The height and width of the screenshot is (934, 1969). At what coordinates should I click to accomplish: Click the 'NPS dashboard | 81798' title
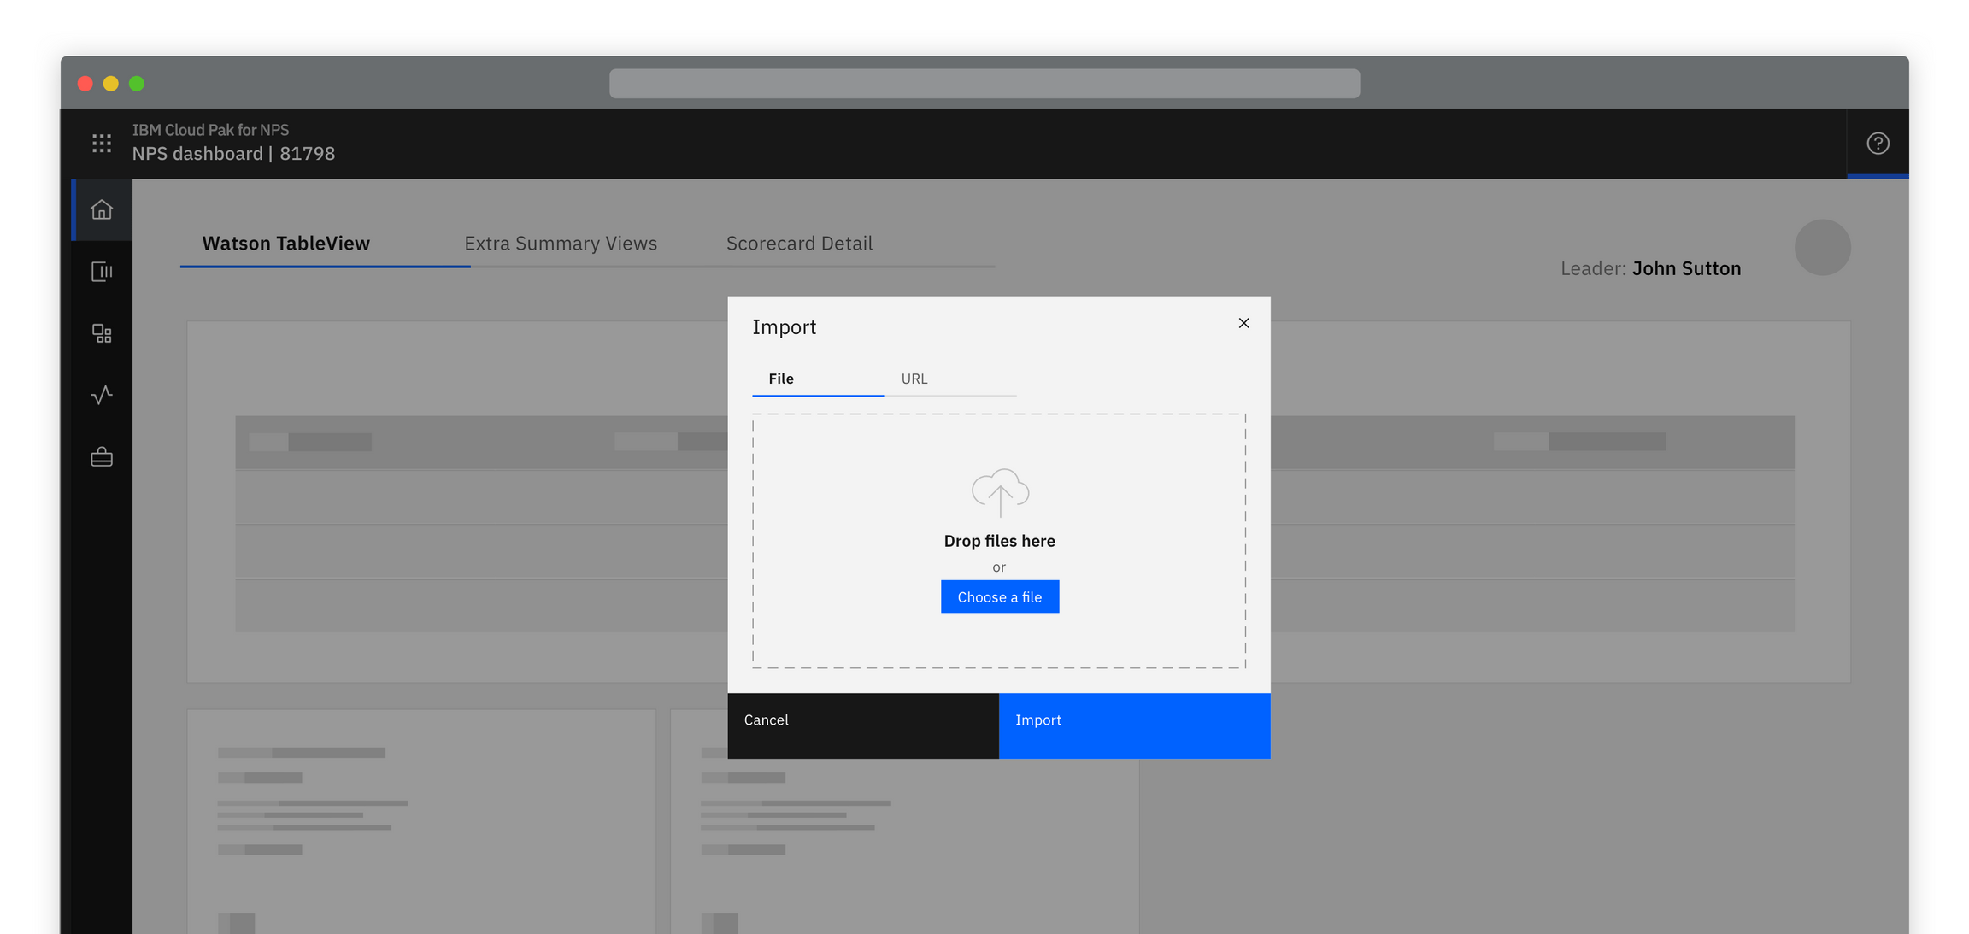(x=233, y=154)
